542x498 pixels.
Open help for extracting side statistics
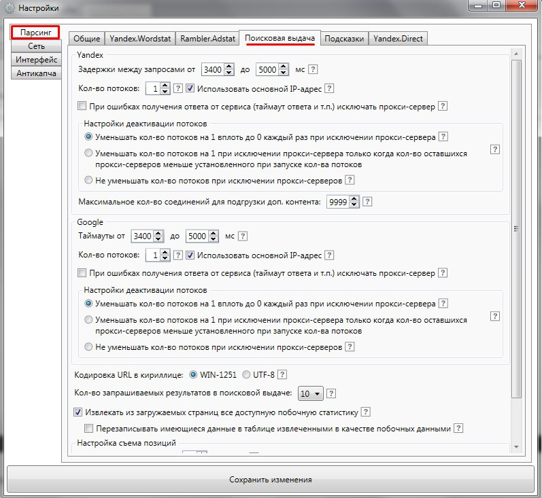[x=365, y=412]
